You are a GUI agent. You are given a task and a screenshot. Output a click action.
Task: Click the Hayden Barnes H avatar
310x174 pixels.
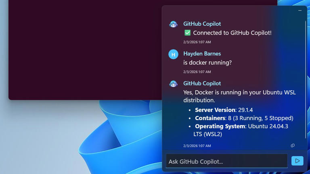(173, 54)
